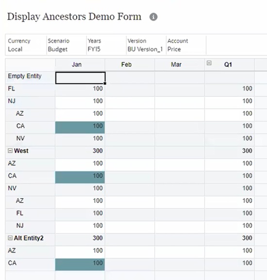Collapse the West entity row

pyautogui.click(x=10, y=151)
